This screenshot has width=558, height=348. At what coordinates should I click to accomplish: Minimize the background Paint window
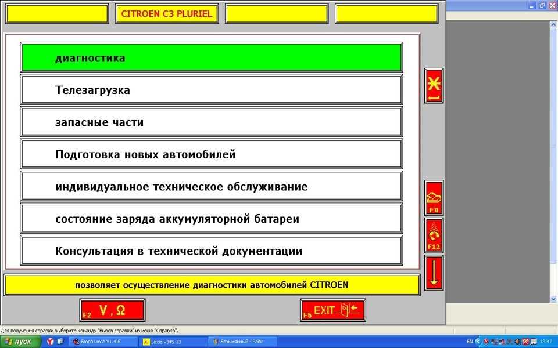532,5
